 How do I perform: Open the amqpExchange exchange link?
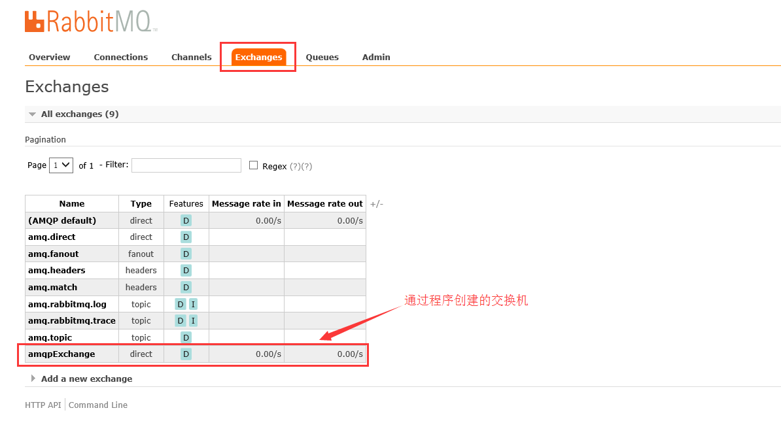(61, 354)
